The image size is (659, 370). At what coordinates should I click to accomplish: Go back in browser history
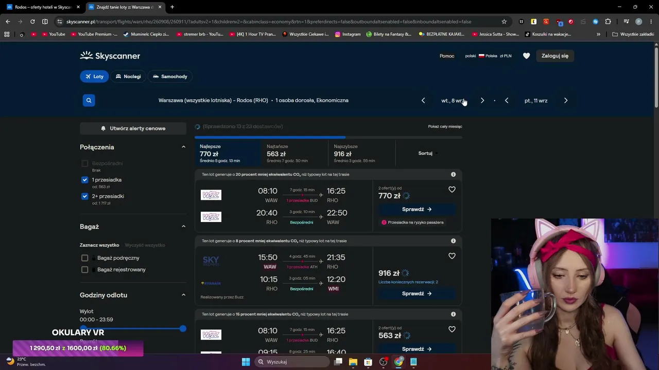8,22
